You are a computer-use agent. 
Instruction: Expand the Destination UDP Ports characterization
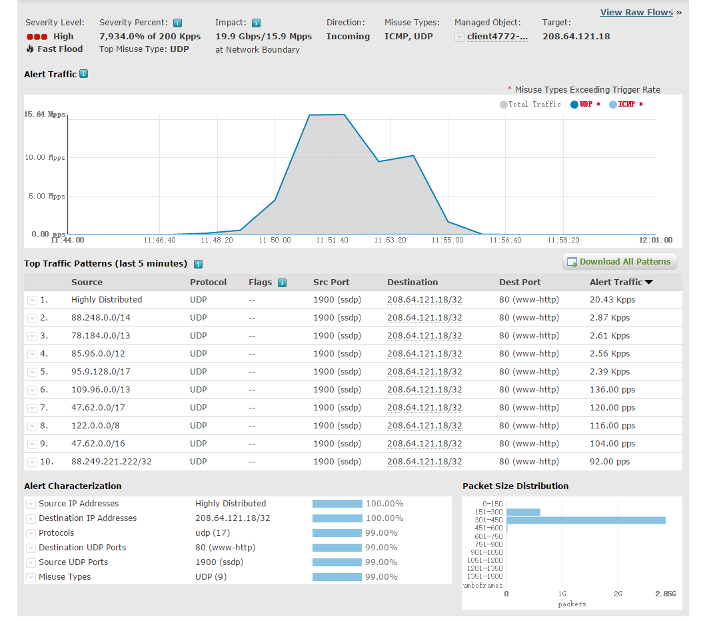click(31, 548)
